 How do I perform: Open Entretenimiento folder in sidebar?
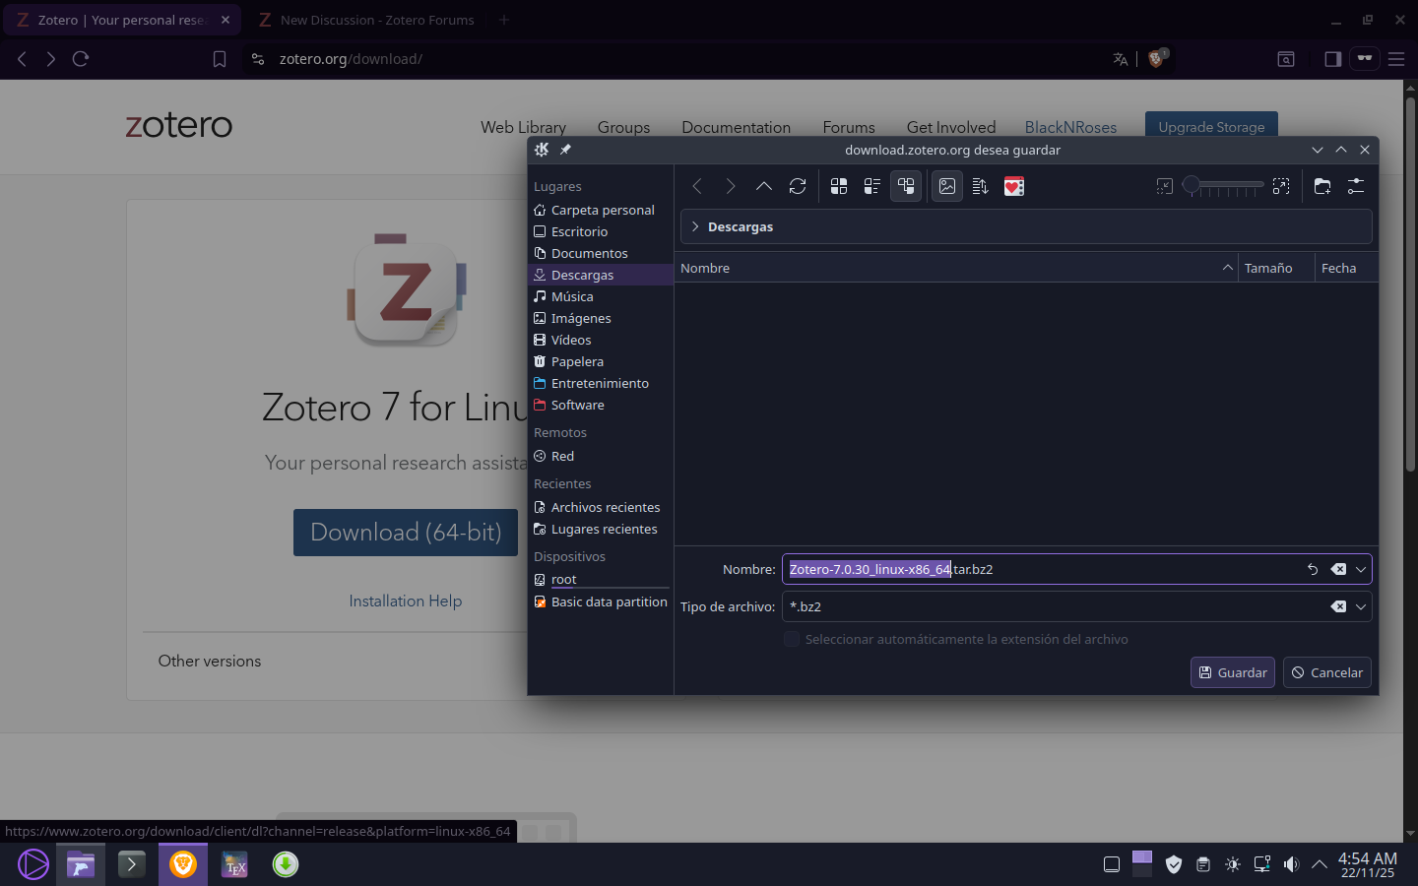coord(601,383)
